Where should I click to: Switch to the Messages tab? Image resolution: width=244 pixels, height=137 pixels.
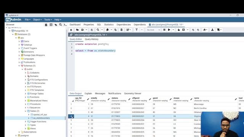(100, 94)
